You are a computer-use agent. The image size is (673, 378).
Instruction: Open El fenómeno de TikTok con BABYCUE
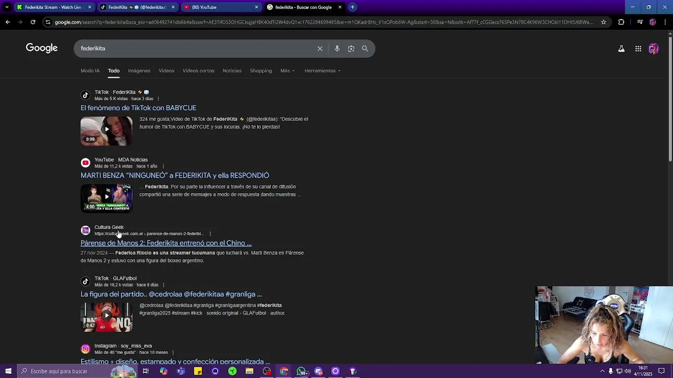(x=138, y=108)
